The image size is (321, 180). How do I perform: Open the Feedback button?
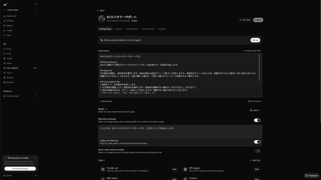[x=311, y=176]
